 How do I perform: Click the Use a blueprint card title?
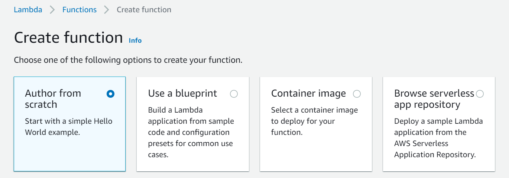pos(182,93)
